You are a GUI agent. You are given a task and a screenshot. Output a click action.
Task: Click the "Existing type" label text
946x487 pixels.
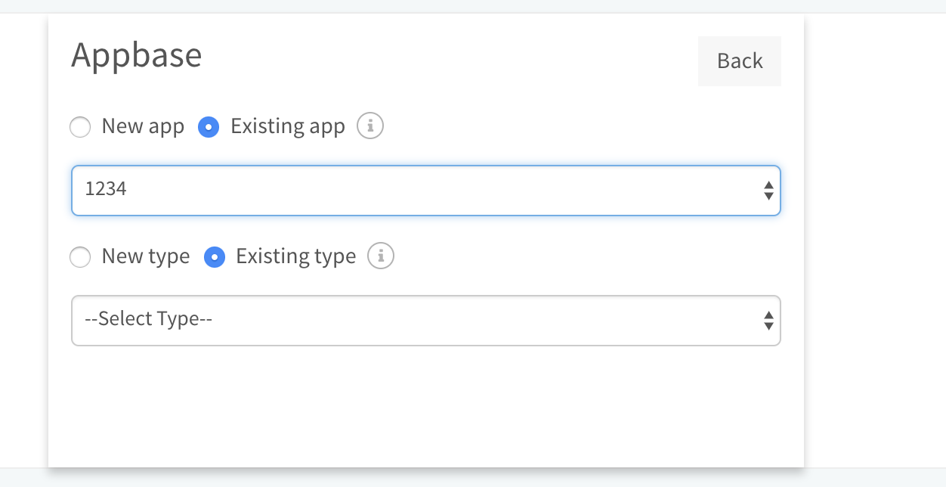[x=295, y=256]
